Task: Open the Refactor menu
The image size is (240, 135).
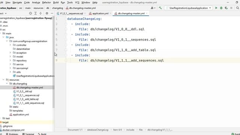Action: click(x=46, y=3)
